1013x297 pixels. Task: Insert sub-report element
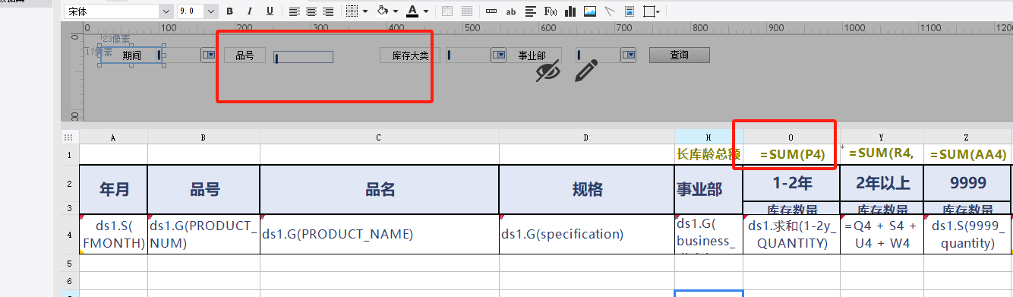click(630, 11)
